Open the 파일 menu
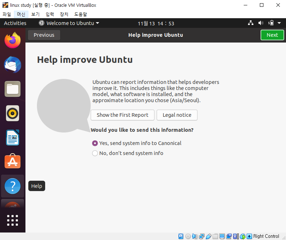The height and width of the screenshot is (240, 286). (x=7, y=14)
